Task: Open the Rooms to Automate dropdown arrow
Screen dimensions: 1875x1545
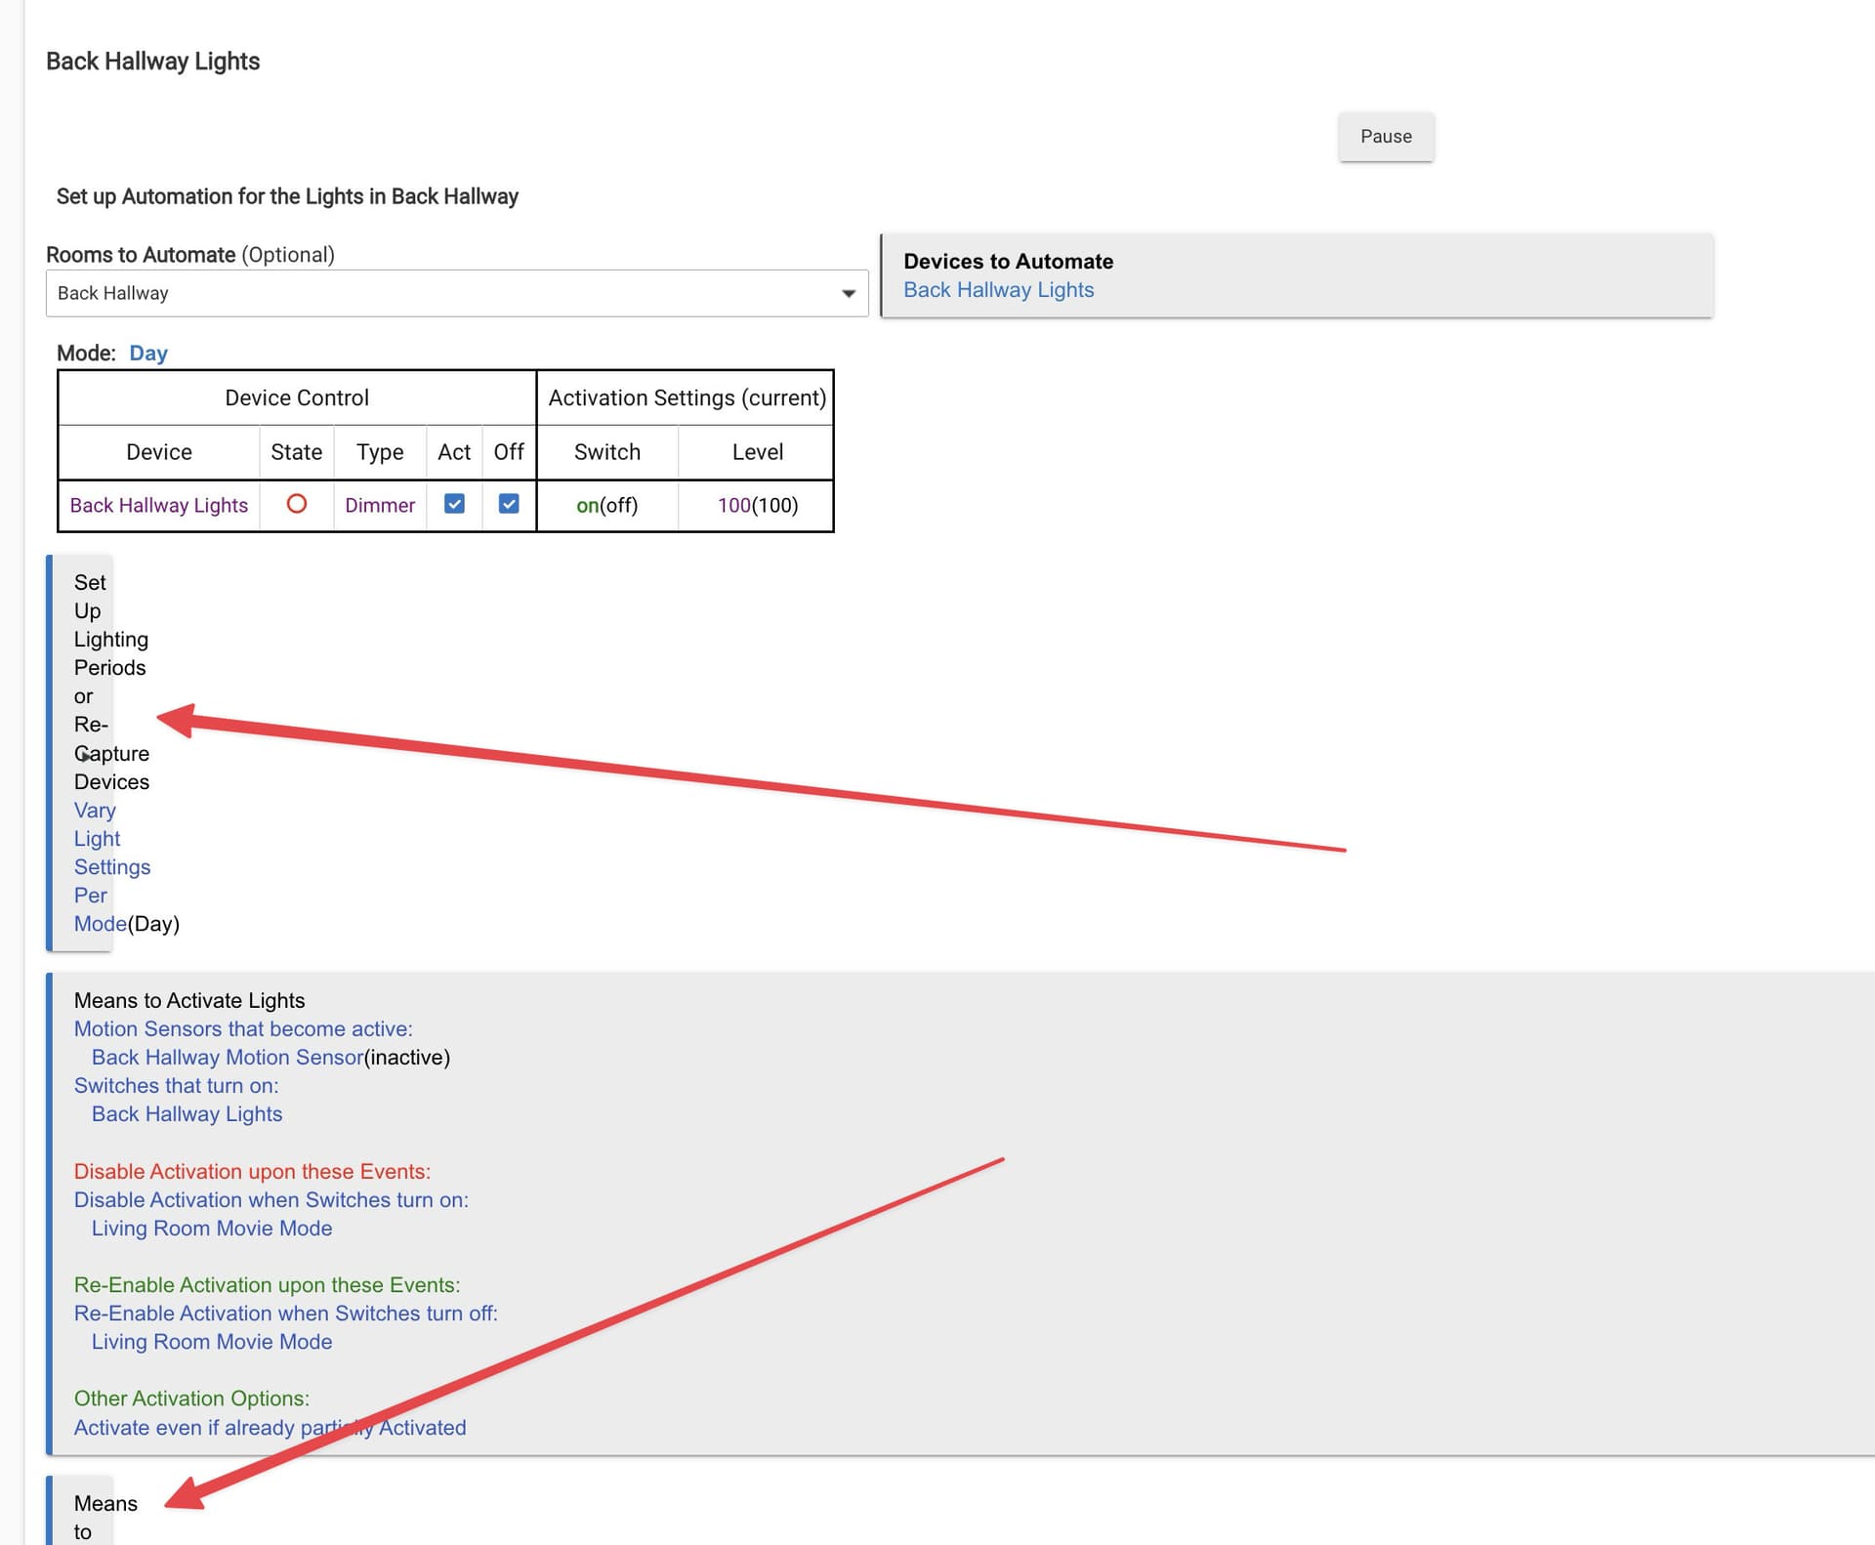Action: [x=848, y=293]
